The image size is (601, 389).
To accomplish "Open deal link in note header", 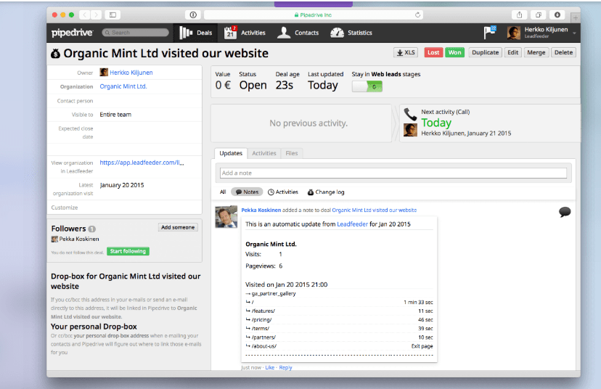I will click(x=374, y=210).
